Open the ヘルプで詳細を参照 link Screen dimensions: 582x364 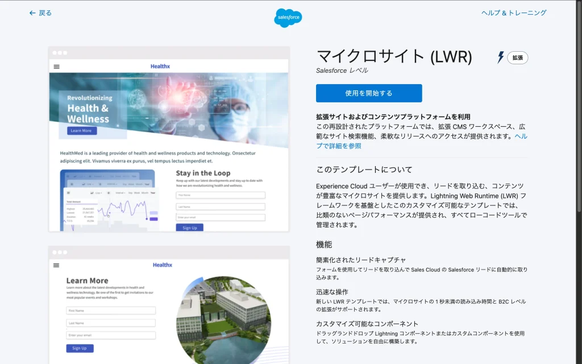[x=338, y=146]
